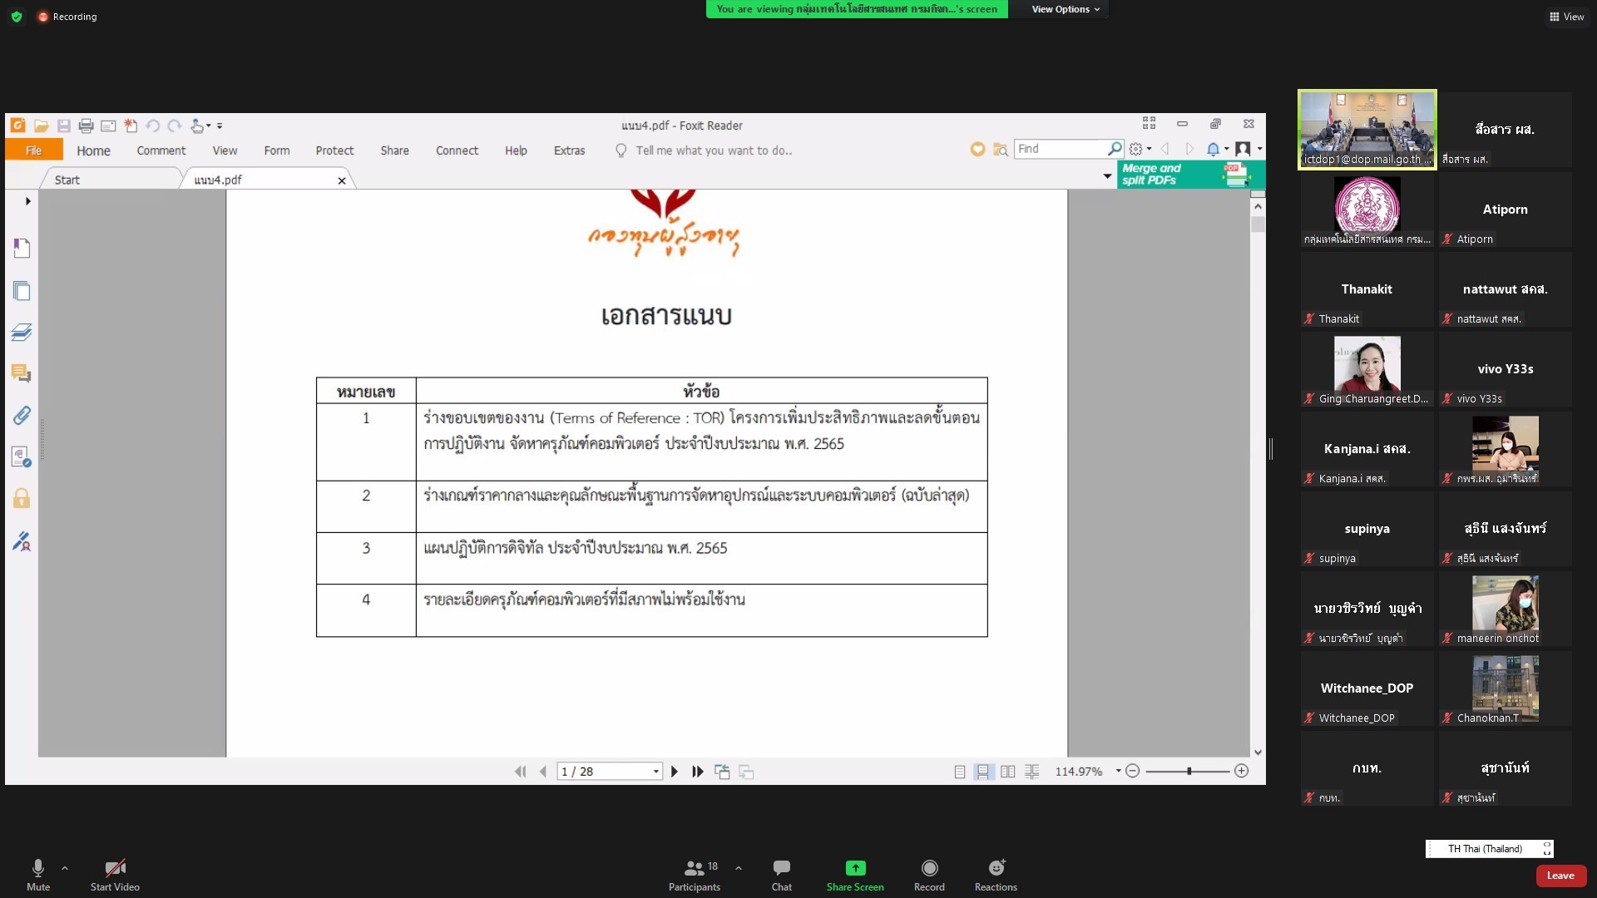Open the Protect ribbon tab
The height and width of the screenshot is (898, 1597).
click(334, 150)
